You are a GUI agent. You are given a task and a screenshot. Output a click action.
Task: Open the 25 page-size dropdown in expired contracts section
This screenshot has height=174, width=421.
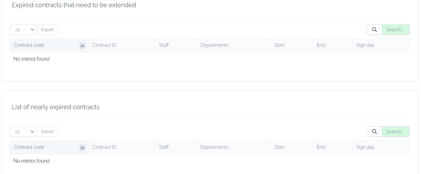tap(23, 30)
